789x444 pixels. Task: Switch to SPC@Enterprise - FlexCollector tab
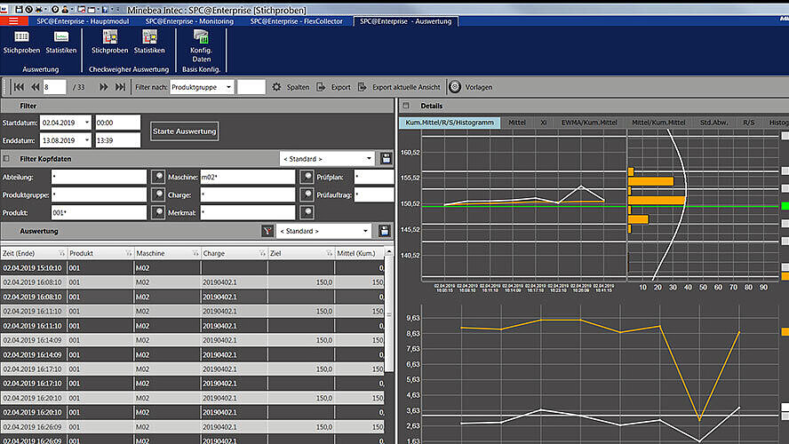point(297,21)
